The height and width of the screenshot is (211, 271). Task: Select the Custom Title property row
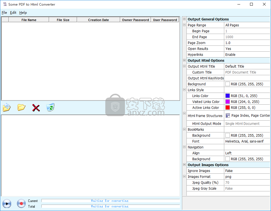tap(228, 72)
